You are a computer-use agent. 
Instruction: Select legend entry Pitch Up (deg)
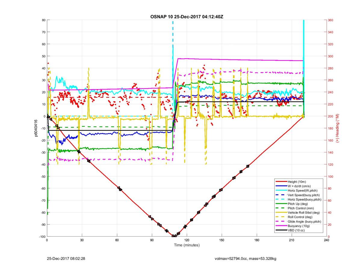pos(298,204)
